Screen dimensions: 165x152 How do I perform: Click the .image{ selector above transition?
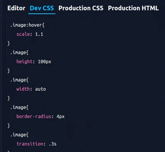click(x=19, y=135)
